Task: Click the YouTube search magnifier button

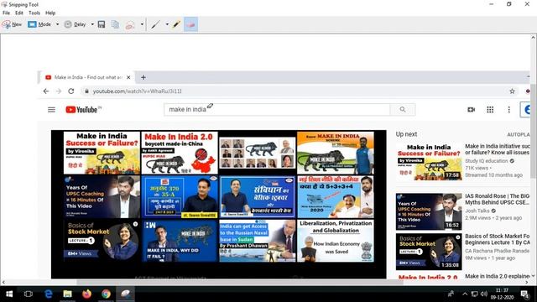Action: [403, 110]
